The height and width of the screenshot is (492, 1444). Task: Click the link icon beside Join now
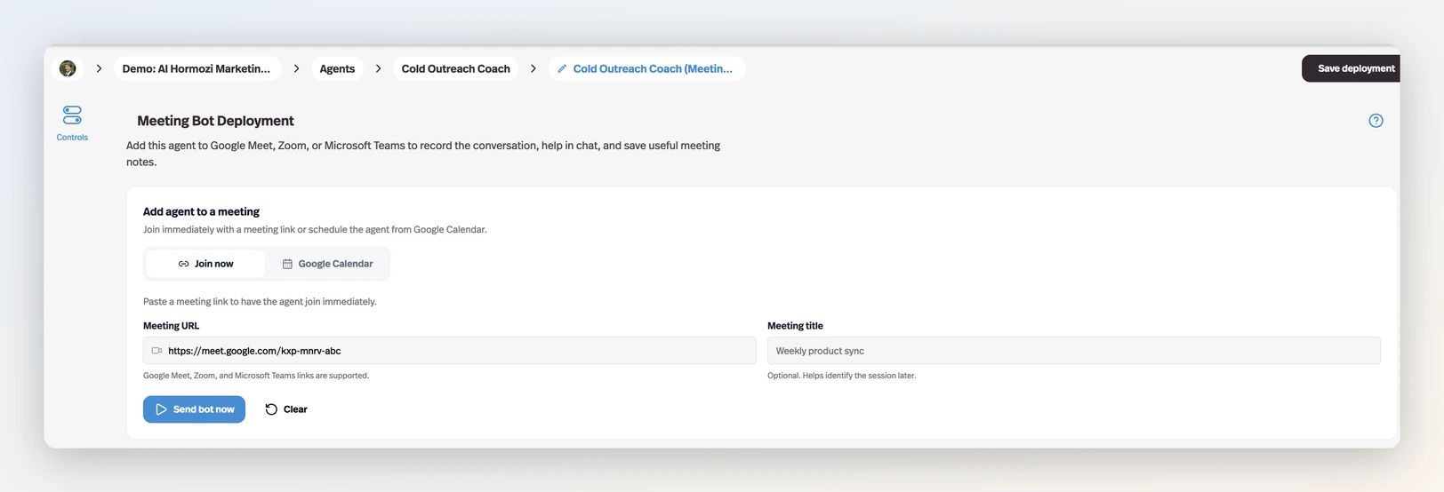[x=183, y=264]
